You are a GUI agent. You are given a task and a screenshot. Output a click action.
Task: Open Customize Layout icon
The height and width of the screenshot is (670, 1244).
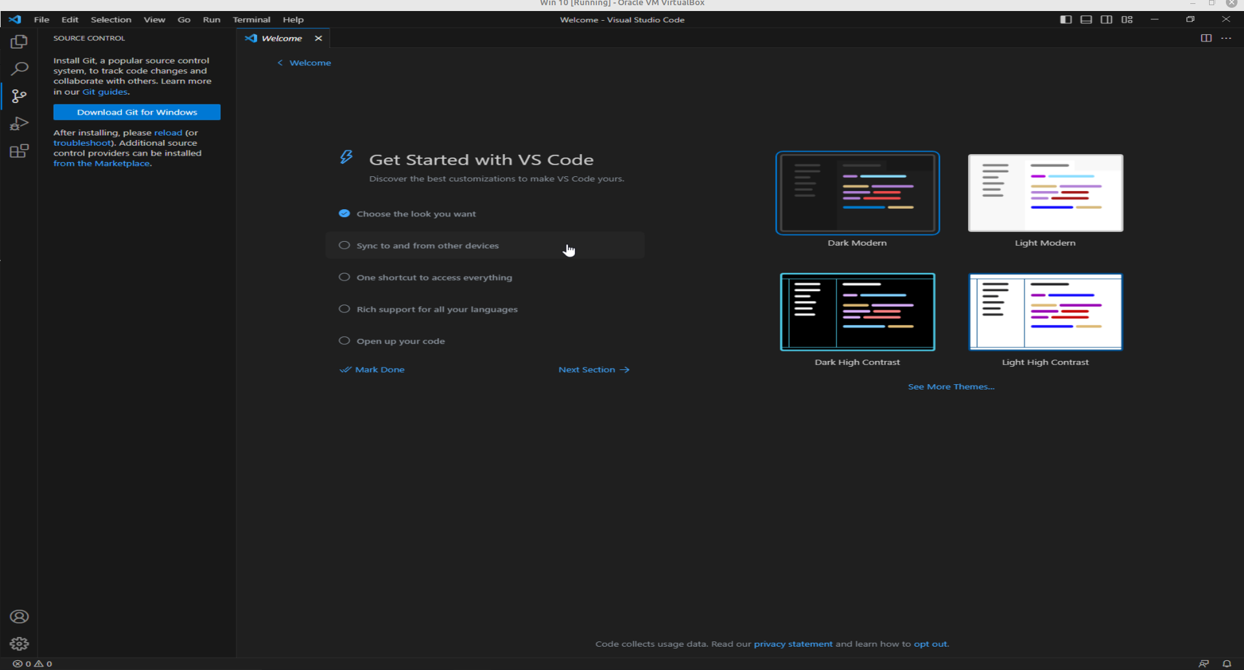(x=1127, y=19)
